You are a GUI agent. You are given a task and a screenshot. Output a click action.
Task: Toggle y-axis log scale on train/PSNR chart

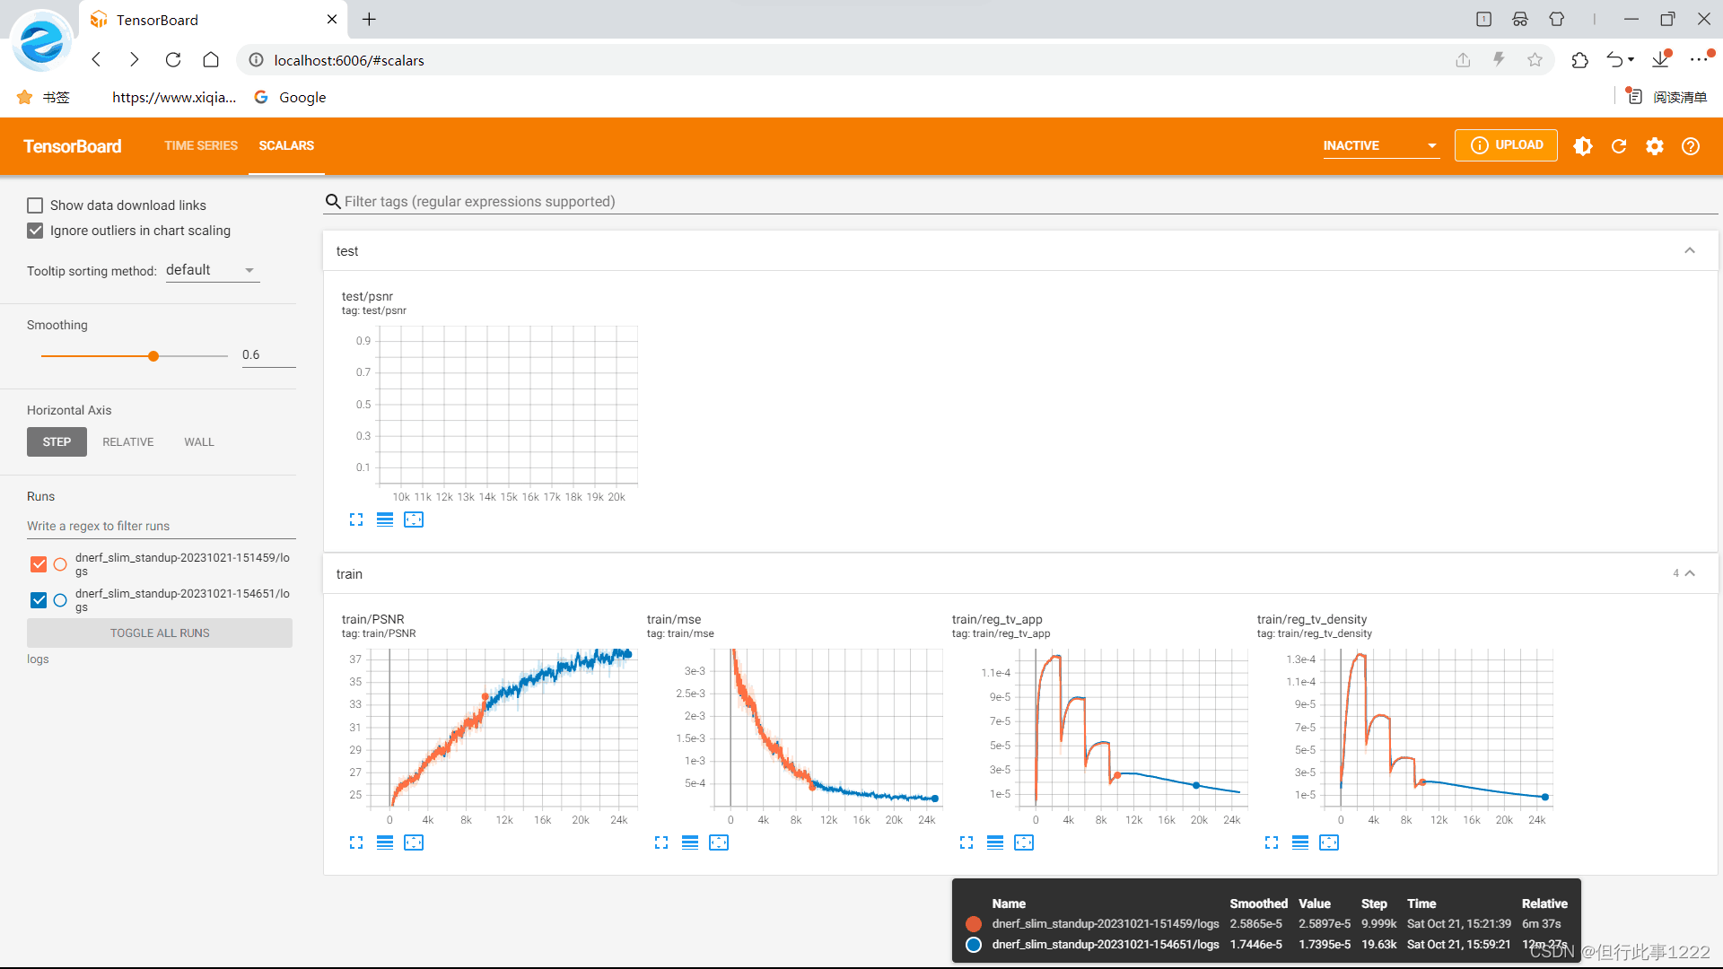tap(385, 842)
